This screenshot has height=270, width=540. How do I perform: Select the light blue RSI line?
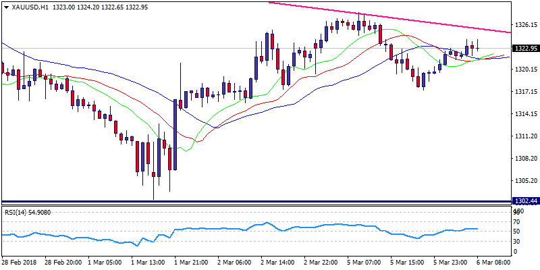270,223
